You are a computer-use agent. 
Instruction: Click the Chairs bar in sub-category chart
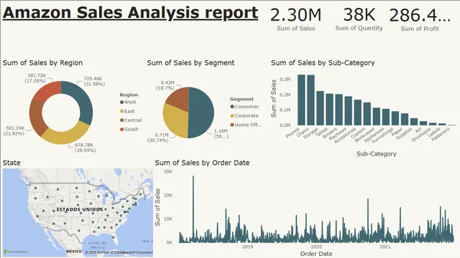[311, 100]
